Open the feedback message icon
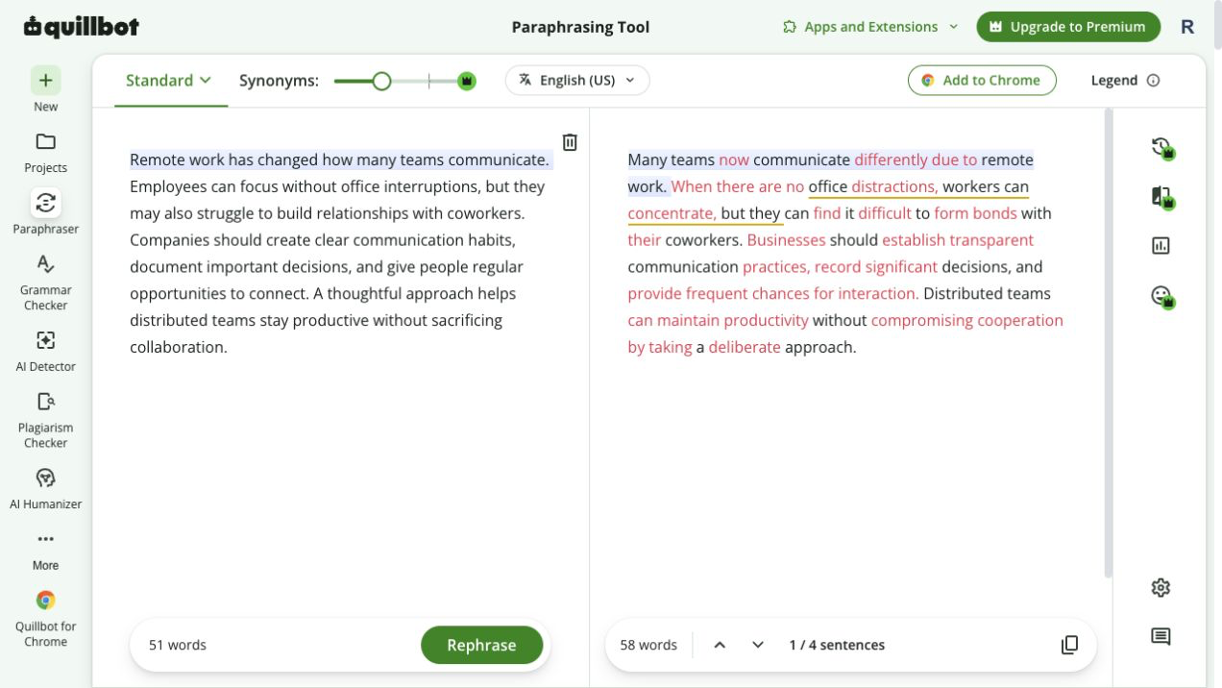 (1161, 636)
